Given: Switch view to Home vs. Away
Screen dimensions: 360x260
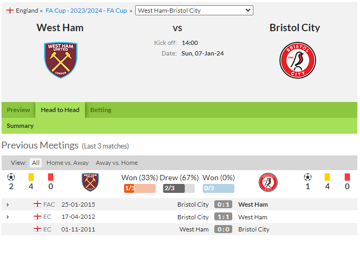Looking at the screenshot, I should click(x=68, y=163).
